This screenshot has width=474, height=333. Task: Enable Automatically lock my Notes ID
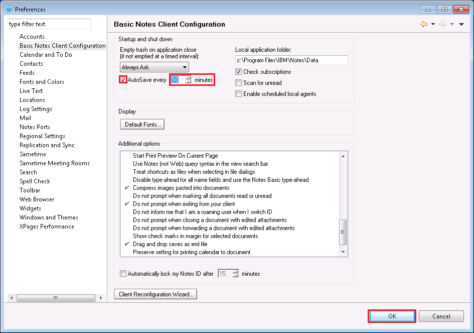(x=123, y=274)
